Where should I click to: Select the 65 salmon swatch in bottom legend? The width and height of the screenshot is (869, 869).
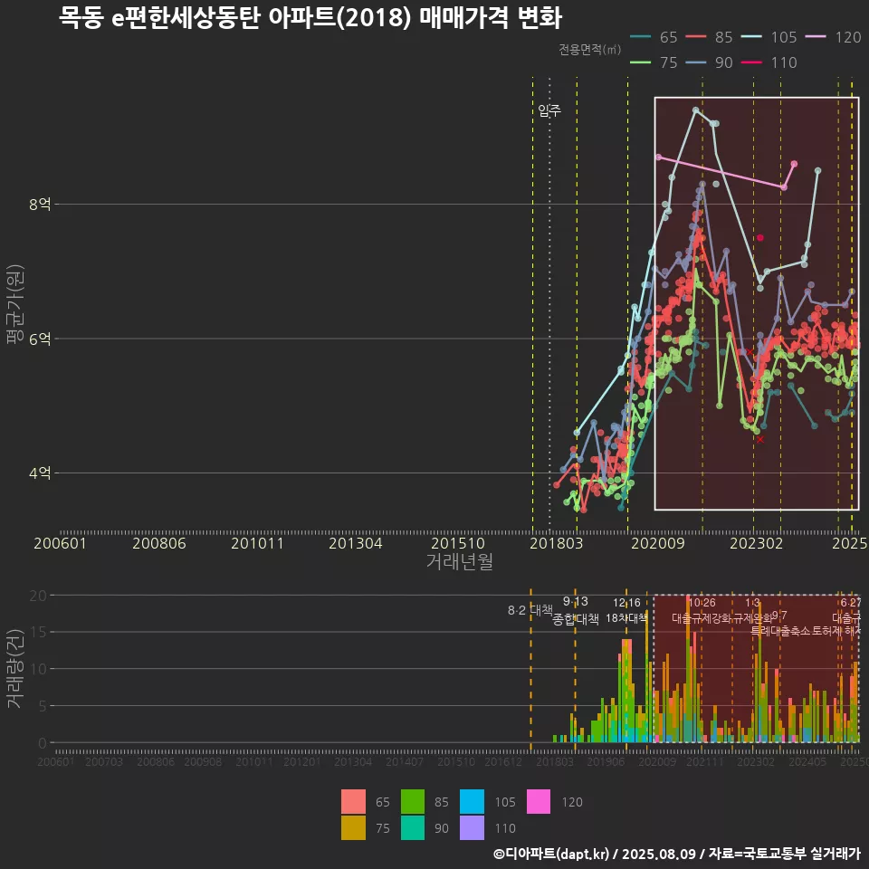point(354,801)
